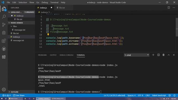Image resolution: width=178 pixels, height=100 pixels.
Task: Click index.js in the breadcrumb
Action: tap(44, 12)
